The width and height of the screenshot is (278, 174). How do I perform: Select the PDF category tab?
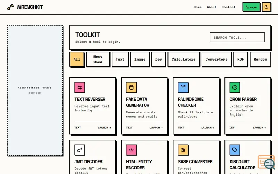(240, 59)
